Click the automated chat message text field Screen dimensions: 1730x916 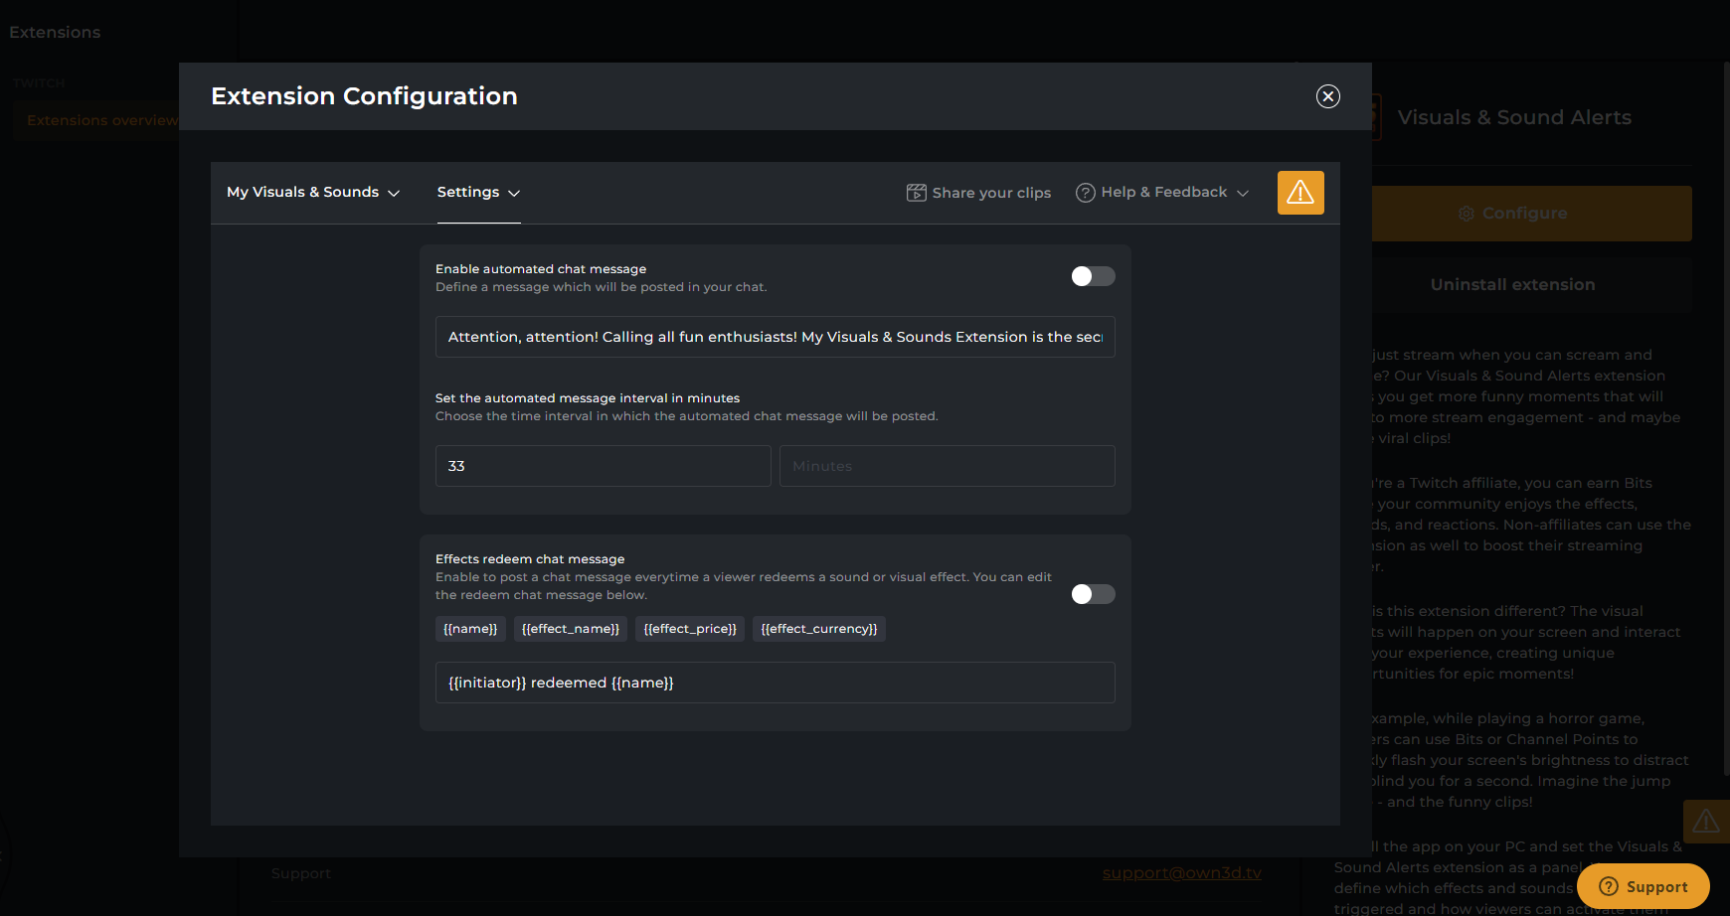[x=775, y=337]
